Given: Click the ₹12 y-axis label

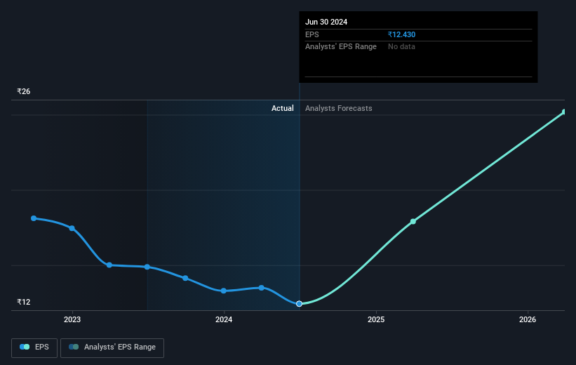Looking at the screenshot, I should pos(24,302).
